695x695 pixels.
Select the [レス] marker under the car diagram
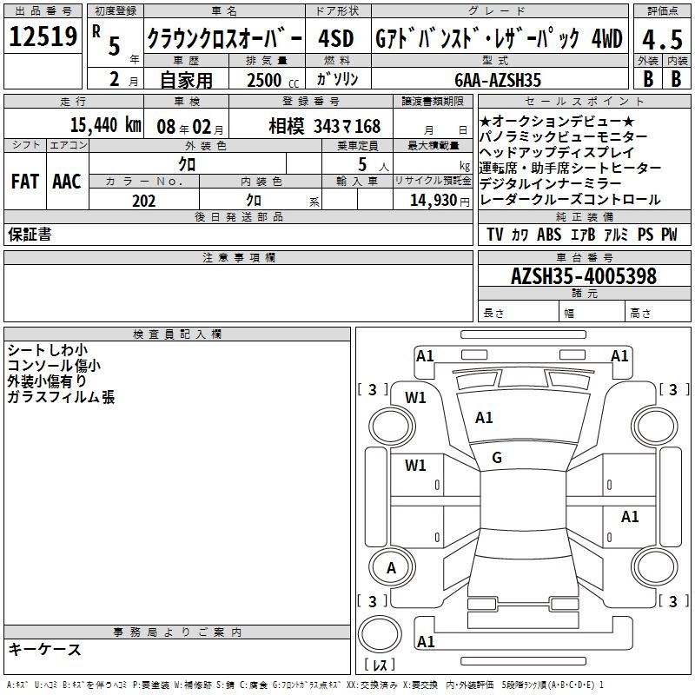coord(380,666)
